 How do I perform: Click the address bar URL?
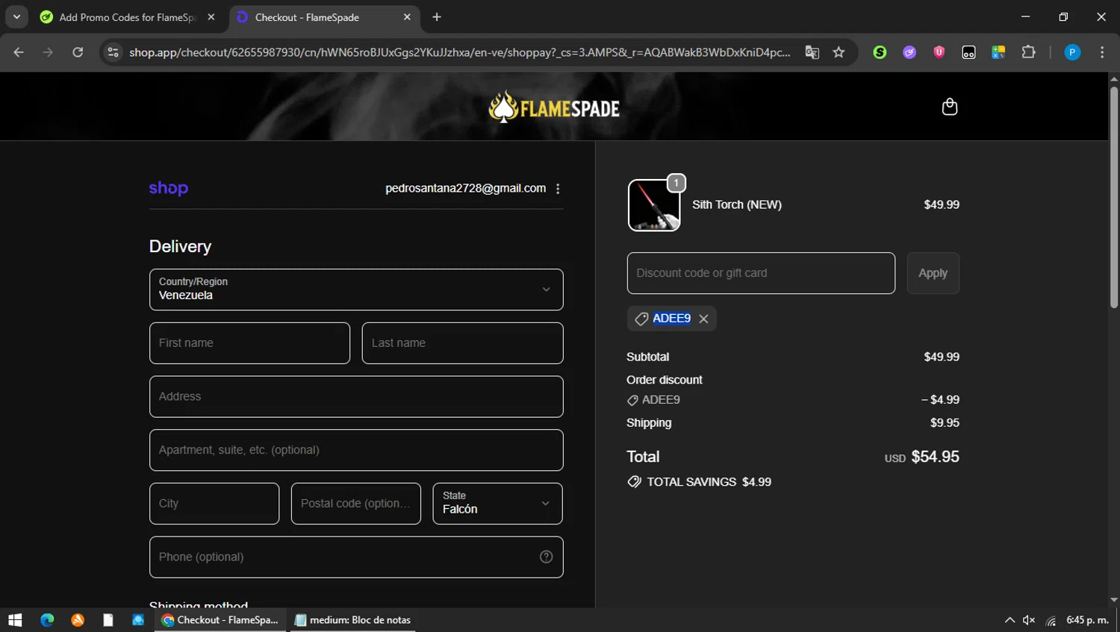point(459,52)
